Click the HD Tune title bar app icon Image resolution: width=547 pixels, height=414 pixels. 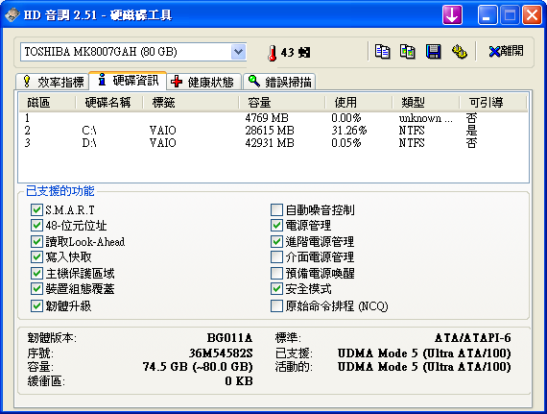(x=12, y=15)
